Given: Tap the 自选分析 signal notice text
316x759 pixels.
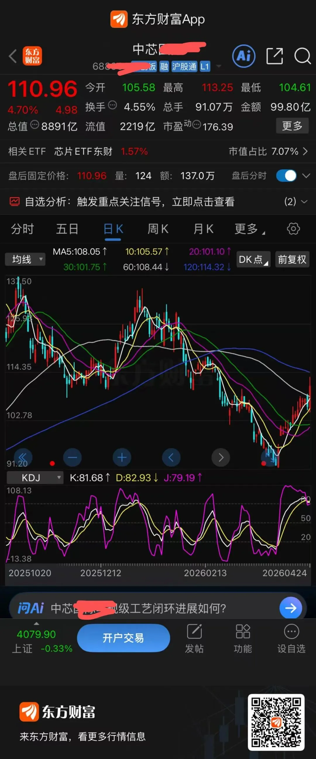Looking at the screenshot, I should pos(130,202).
